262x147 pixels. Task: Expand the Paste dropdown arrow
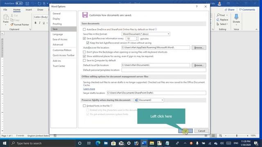pos(6,24)
